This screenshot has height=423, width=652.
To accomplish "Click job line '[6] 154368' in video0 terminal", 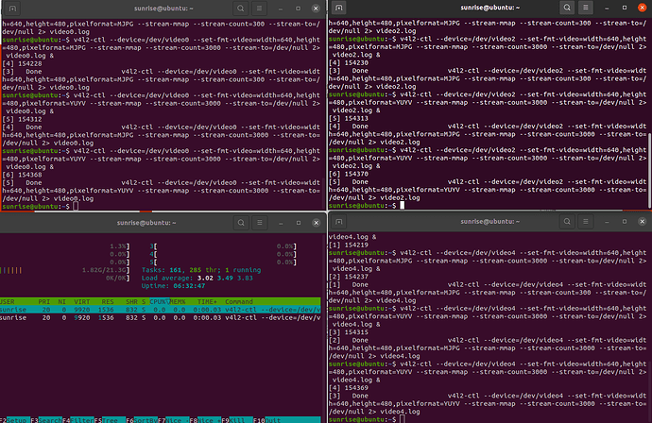I will click(22, 175).
